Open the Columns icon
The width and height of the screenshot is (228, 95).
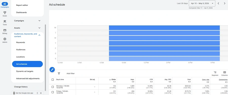(224, 72)
